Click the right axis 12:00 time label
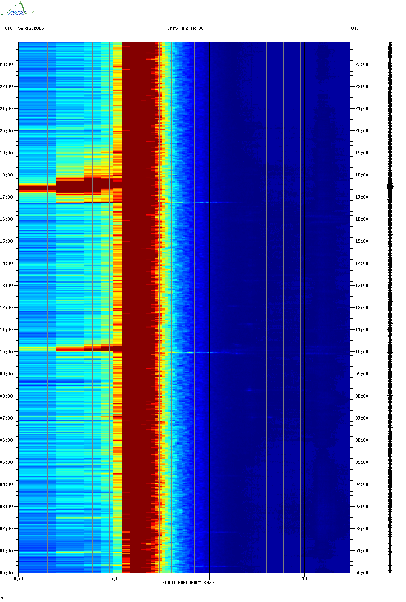Screen dimensions: 406x602 pos(362,308)
